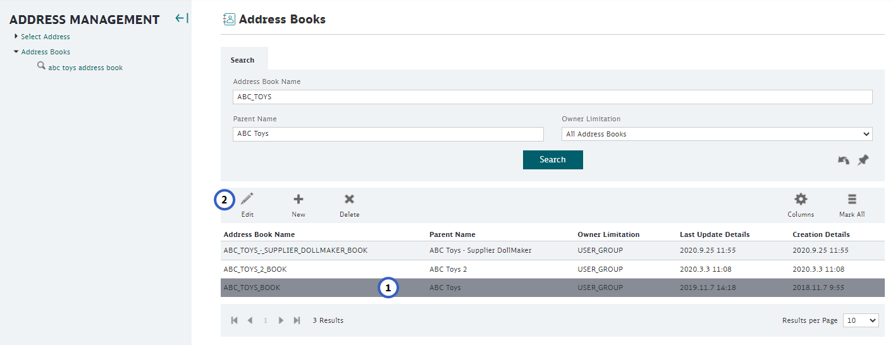The width and height of the screenshot is (893, 345).
Task: Open the Columns gear settings
Action: (801, 199)
